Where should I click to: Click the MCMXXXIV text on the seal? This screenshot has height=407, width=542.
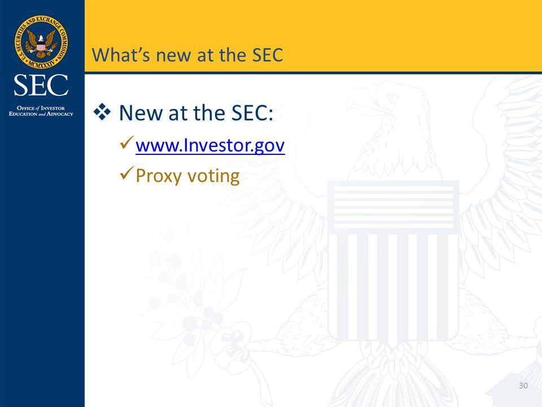pyautogui.click(x=41, y=64)
